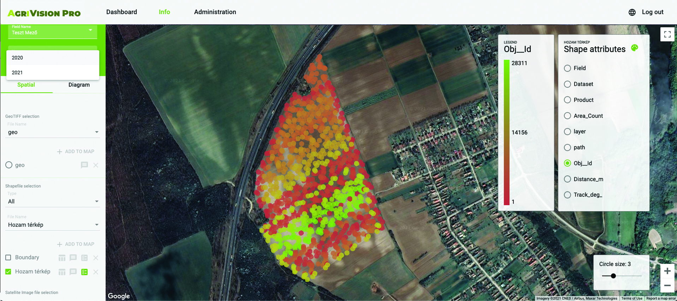The width and height of the screenshot is (677, 301).
Task: Open comment icon for Boundary layer
Action: pyautogui.click(x=73, y=258)
